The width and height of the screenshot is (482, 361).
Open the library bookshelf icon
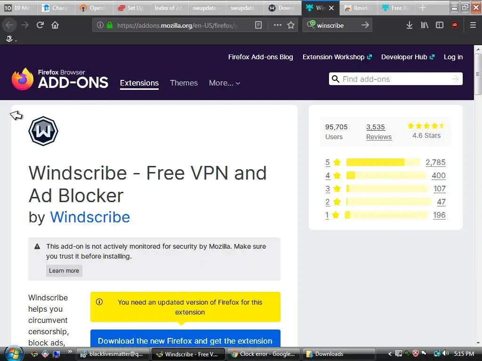[x=425, y=25]
